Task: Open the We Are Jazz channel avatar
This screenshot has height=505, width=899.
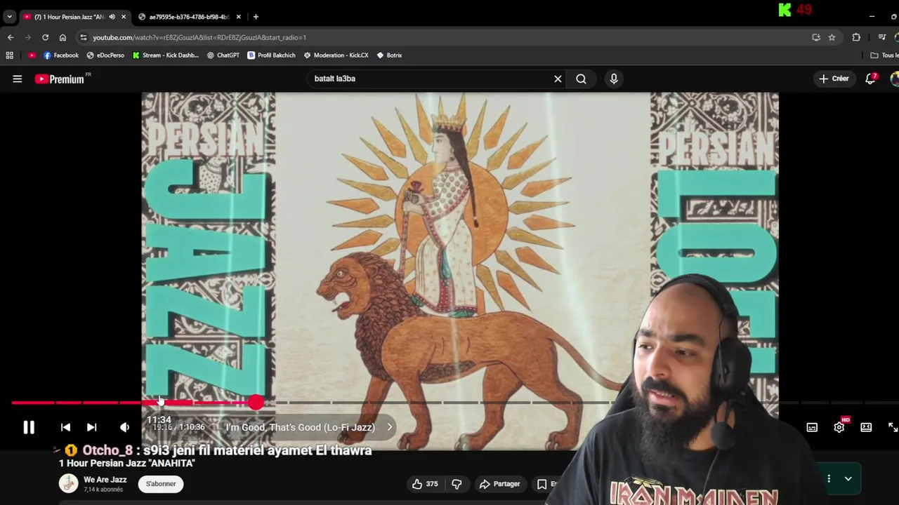Action: click(68, 484)
